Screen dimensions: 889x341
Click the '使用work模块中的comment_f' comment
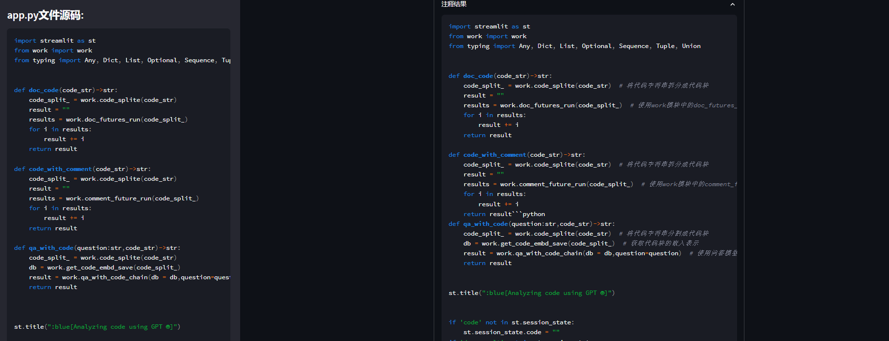tap(689, 184)
